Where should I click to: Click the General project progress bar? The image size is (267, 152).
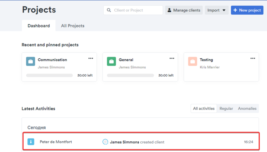coord(131,75)
